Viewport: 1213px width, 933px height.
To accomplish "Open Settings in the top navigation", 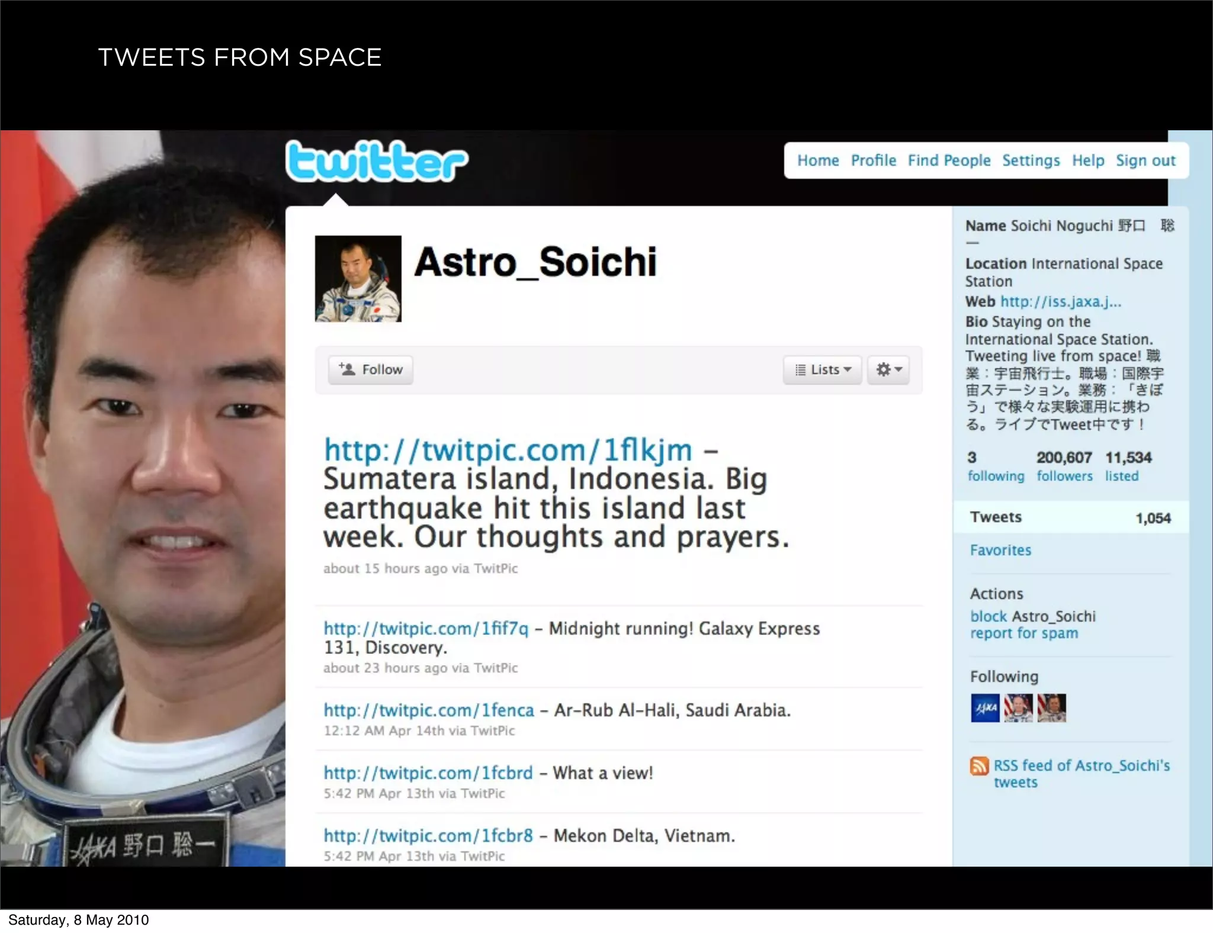I will (1031, 161).
